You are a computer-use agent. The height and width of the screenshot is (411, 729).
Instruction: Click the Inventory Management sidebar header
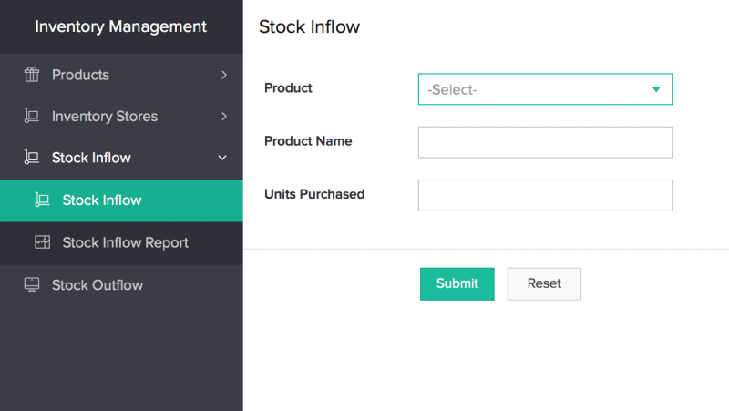(121, 26)
